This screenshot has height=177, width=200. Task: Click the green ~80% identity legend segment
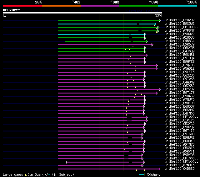[139, 6]
